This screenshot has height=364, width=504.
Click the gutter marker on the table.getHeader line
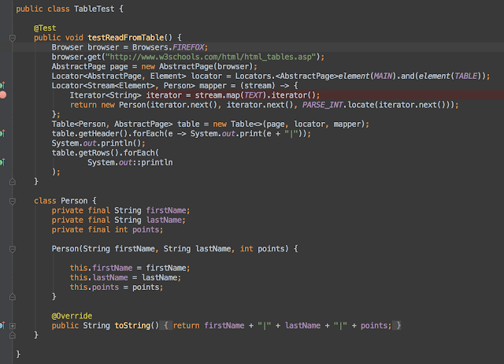pos(2,133)
